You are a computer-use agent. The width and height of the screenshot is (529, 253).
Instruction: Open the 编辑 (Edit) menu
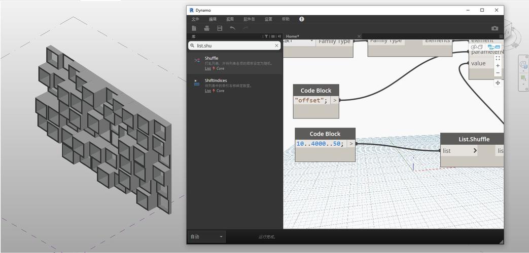pos(213,19)
